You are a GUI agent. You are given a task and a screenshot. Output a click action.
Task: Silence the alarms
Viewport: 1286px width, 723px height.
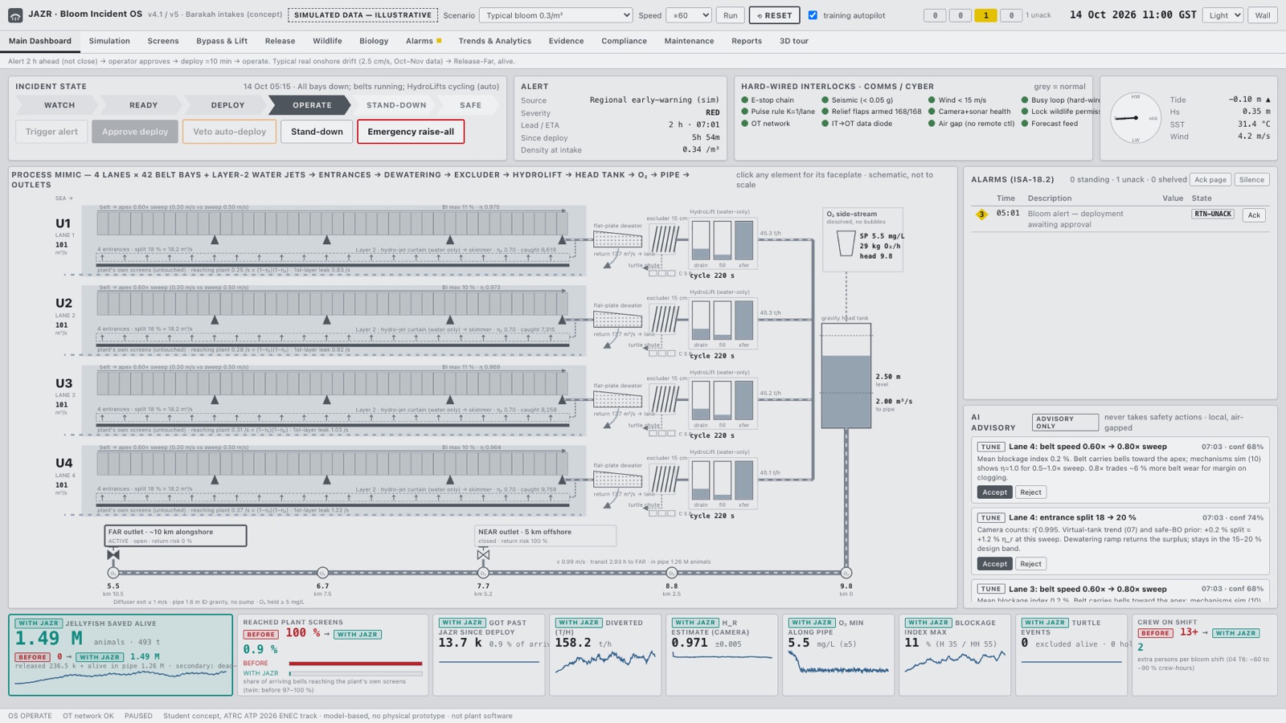1251,180
